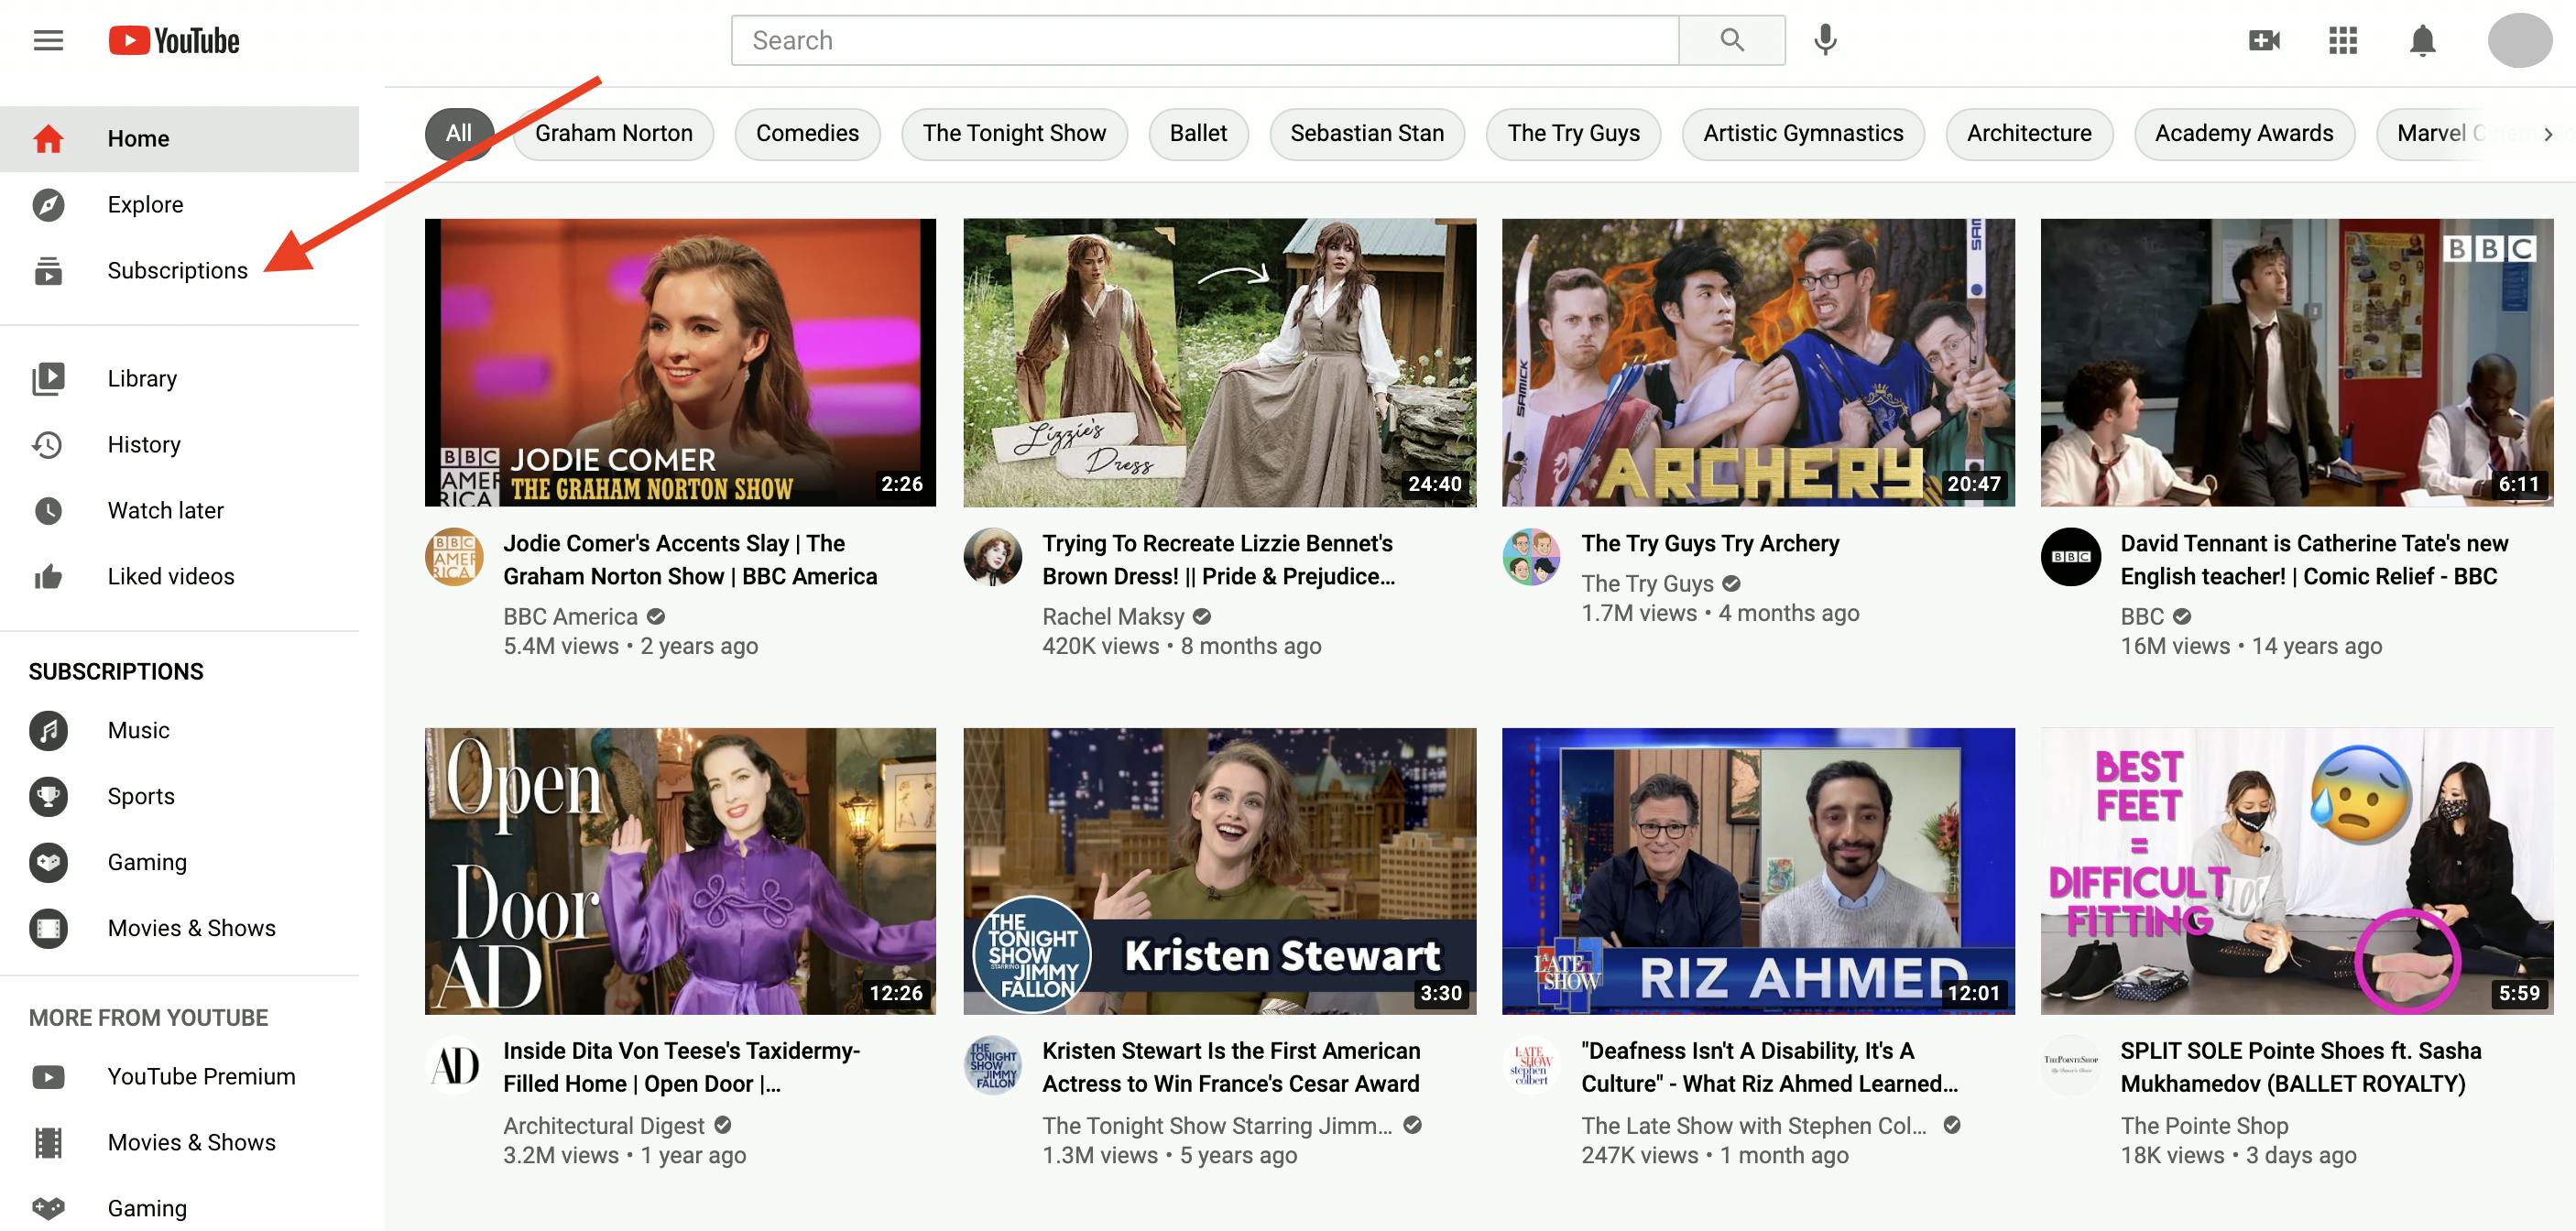Screen dimensions: 2576x1231
Task: Click the Search input field
Action: coord(1205,40)
